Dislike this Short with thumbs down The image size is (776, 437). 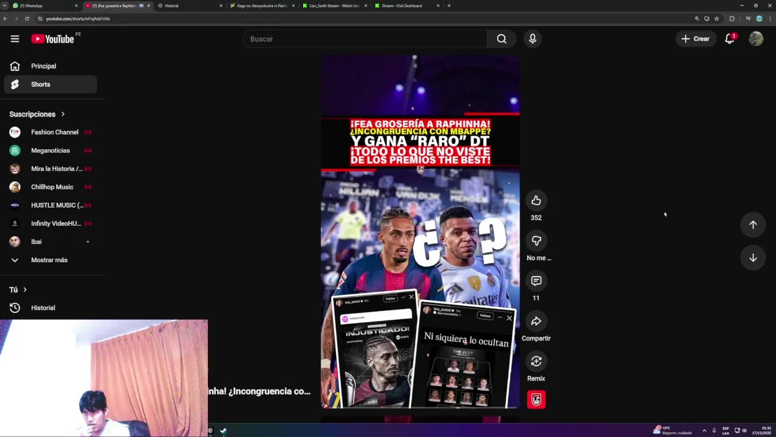click(536, 241)
